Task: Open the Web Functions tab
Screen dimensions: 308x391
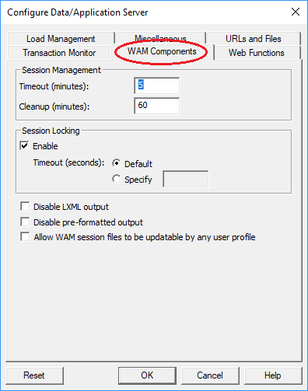Action: [256, 53]
